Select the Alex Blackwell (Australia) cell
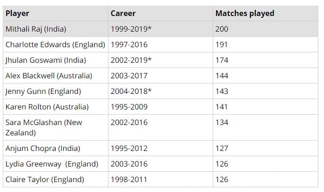 pyautogui.click(x=49, y=75)
